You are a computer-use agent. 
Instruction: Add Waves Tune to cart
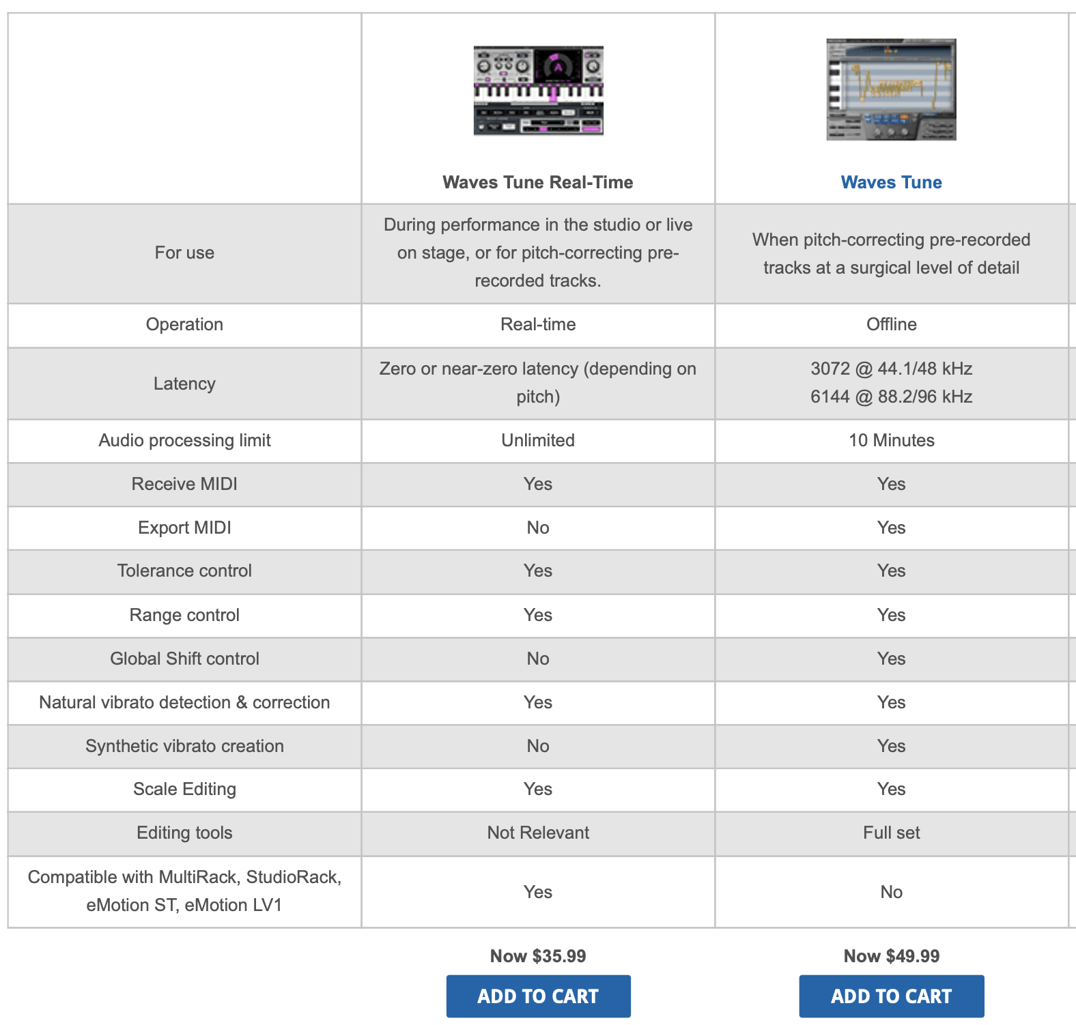point(891,996)
